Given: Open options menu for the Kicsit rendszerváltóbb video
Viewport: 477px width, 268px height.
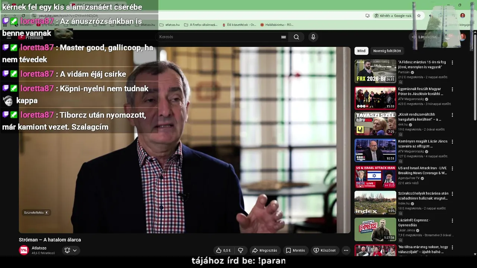Looking at the screenshot, I should 452,115.
